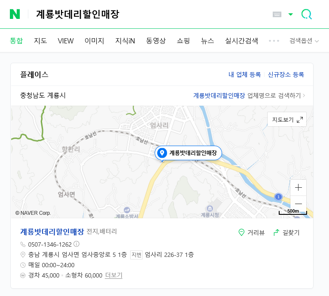Open the on-screen keyboard icon
Image resolution: width=329 pixels, height=296 pixels.
point(277,14)
